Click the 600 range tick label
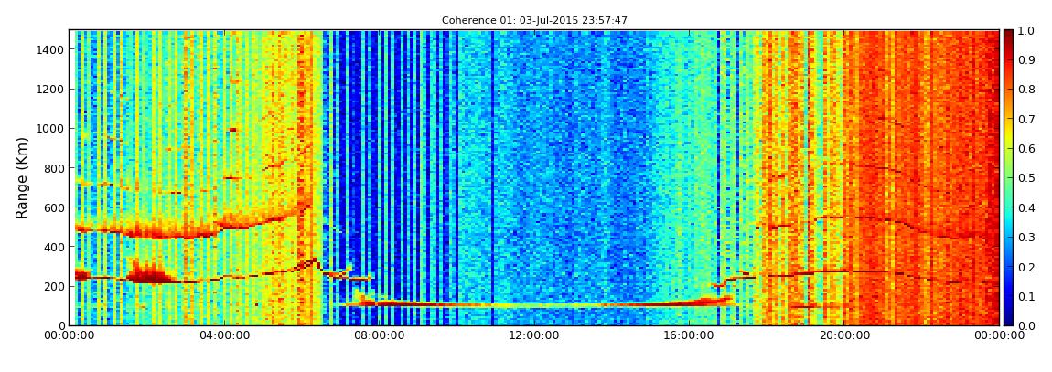 54,207
